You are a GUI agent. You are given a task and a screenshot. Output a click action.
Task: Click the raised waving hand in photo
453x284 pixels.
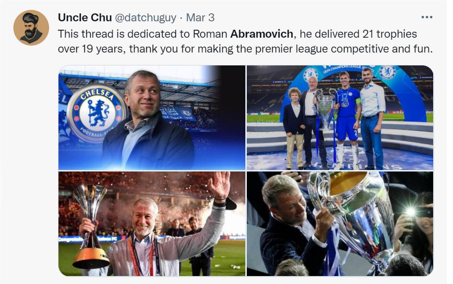click(220, 185)
